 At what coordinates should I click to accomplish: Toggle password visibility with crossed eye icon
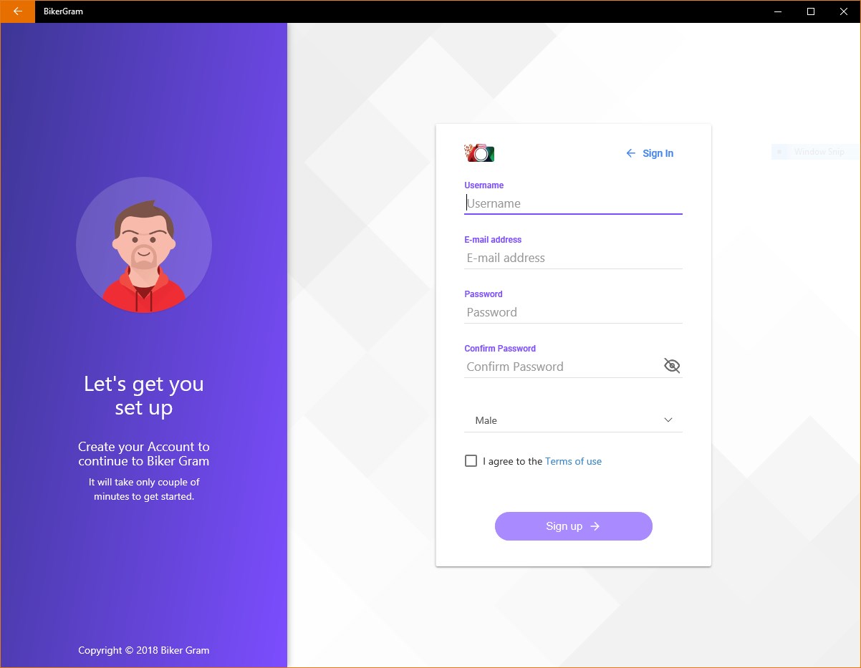[672, 366]
